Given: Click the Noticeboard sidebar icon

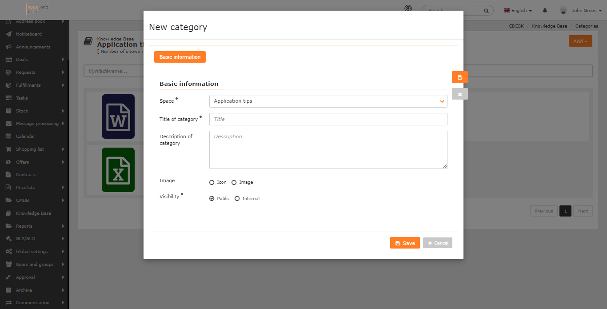Looking at the screenshot, I should click(x=8, y=34).
